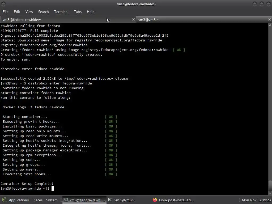
Task: Click terminal icon of vm3@vm3:~ taskbar entry
Action: point(110,200)
